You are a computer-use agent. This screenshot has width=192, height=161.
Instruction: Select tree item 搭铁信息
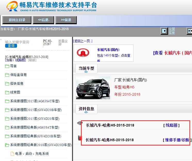click(17, 84)
